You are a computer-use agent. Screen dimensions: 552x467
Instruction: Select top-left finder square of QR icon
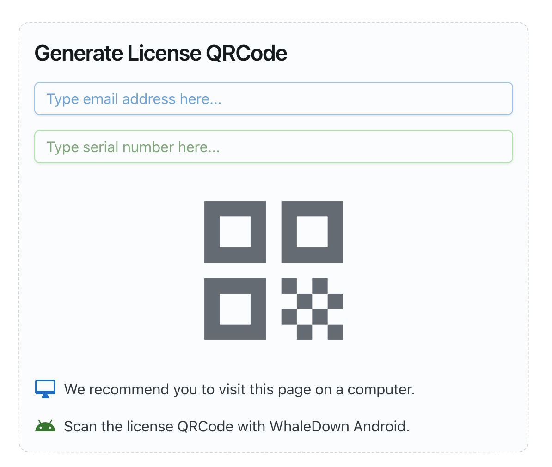[235, 232]
